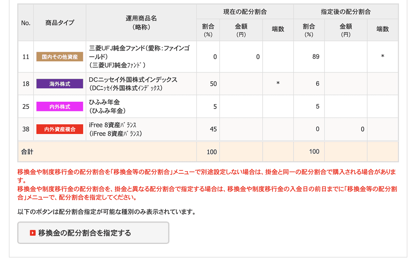Click the 現在の配分割合 header
The image size is (411, 263).
coord(245,12)
